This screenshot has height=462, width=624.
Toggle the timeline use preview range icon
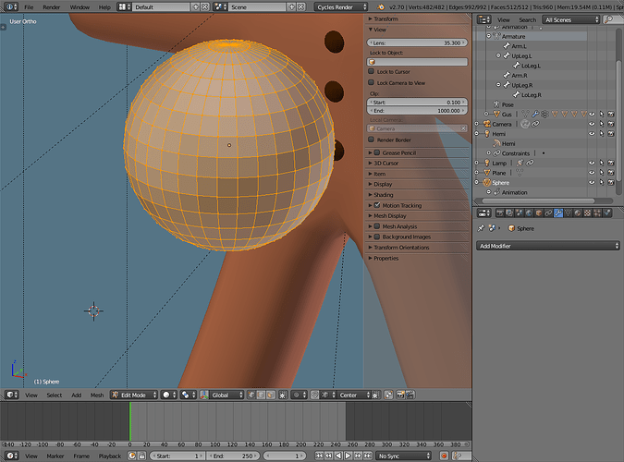131,456
